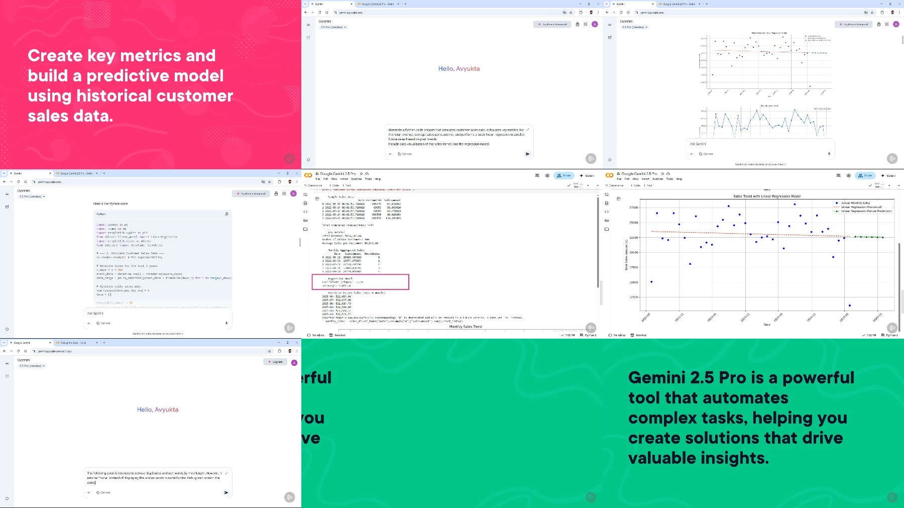Open the Insert menu in the regression-output Colab window
This screenshot has height=508, width=904.
pyautogui.click(x=344, y=179)
